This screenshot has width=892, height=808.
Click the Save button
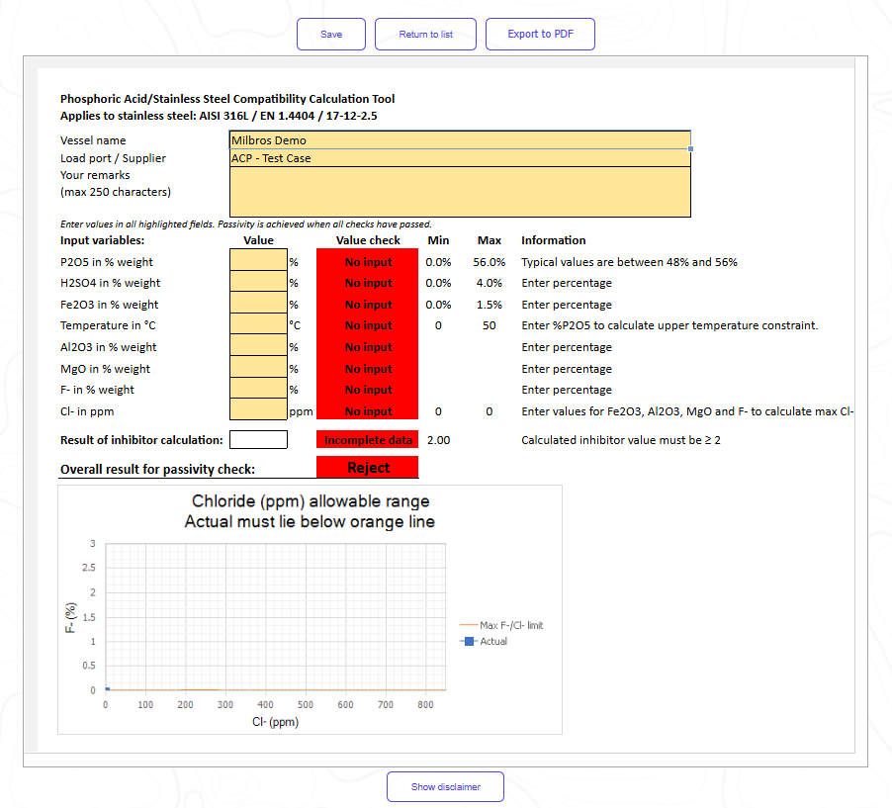coord(331,35)
